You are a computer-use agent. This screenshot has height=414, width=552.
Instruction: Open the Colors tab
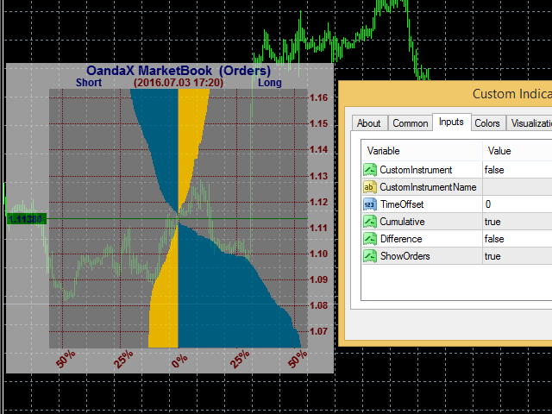coord(487,123)
